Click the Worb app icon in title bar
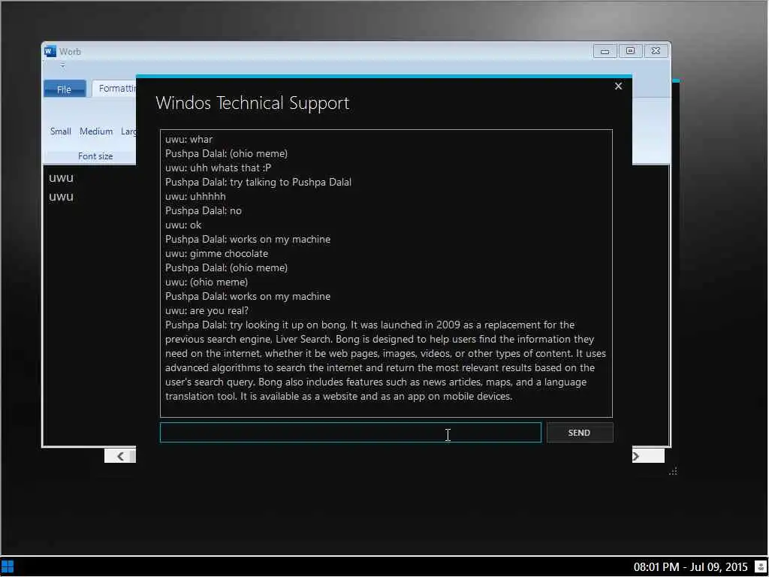769x577 pixels. pyautogui.click(x=50, y=51)
